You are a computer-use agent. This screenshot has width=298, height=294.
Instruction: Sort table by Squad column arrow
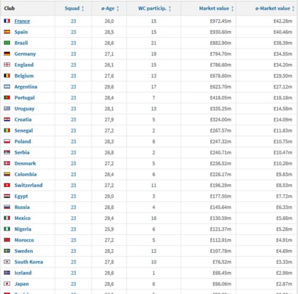pyautogui.click(x=83, y=8)
